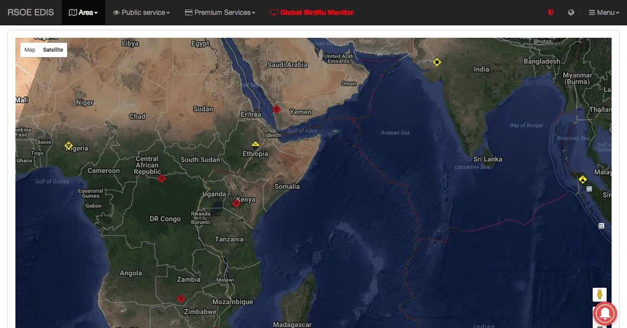Image resolution: width=627 pixels, height=328 pixels.
Task: Select the yellow event marker in Nigeria
Action: click(69, 146)
